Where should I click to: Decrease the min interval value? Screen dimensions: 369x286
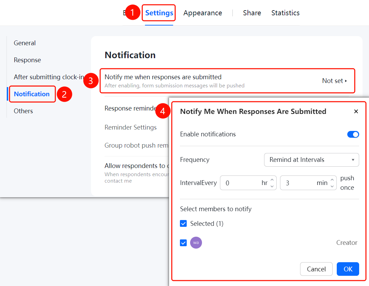[x=332, y=186]
